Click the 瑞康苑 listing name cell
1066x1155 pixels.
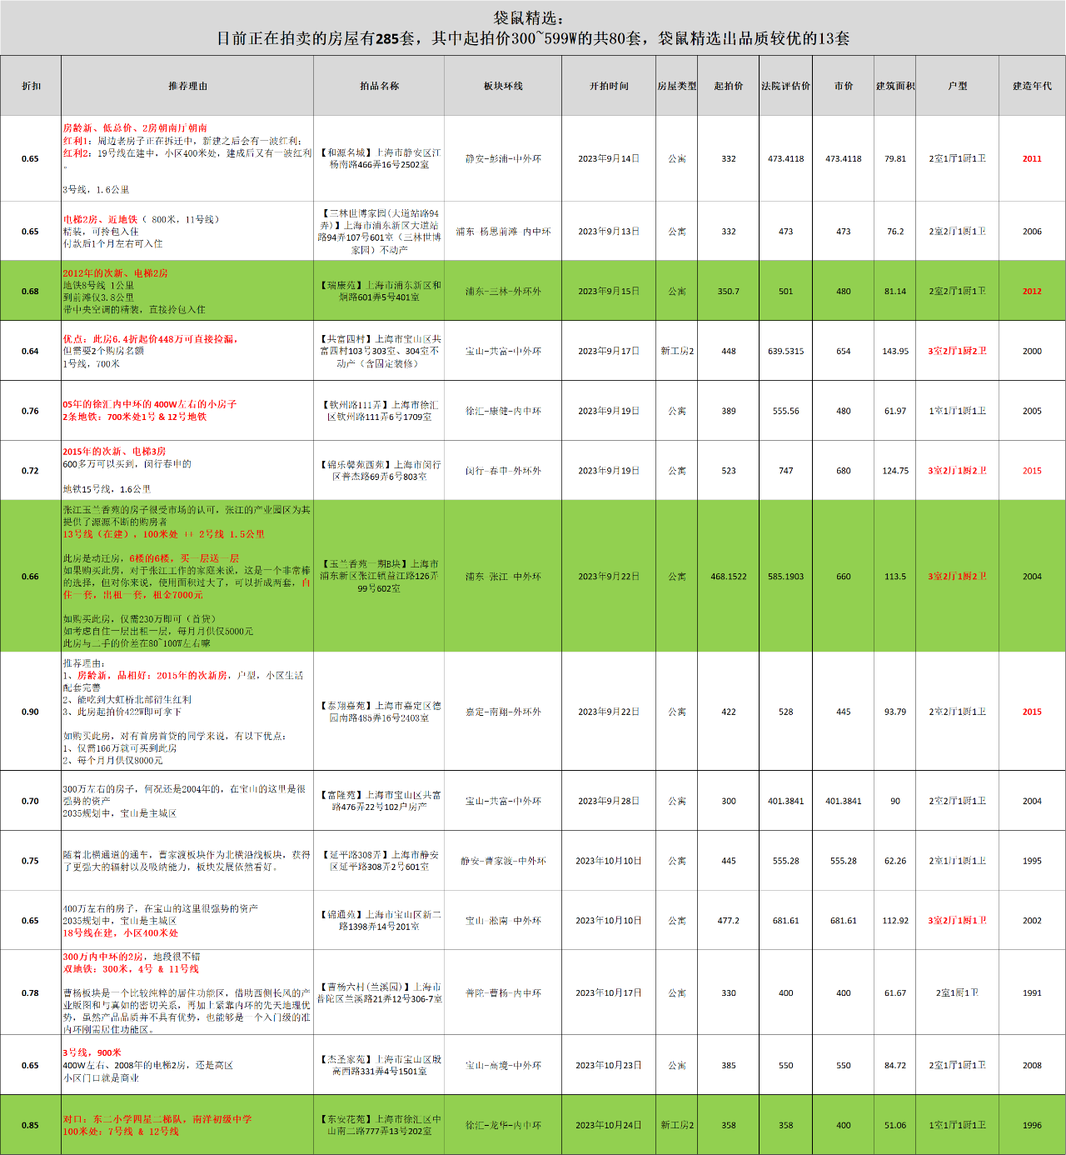click(x=379, y=291)
